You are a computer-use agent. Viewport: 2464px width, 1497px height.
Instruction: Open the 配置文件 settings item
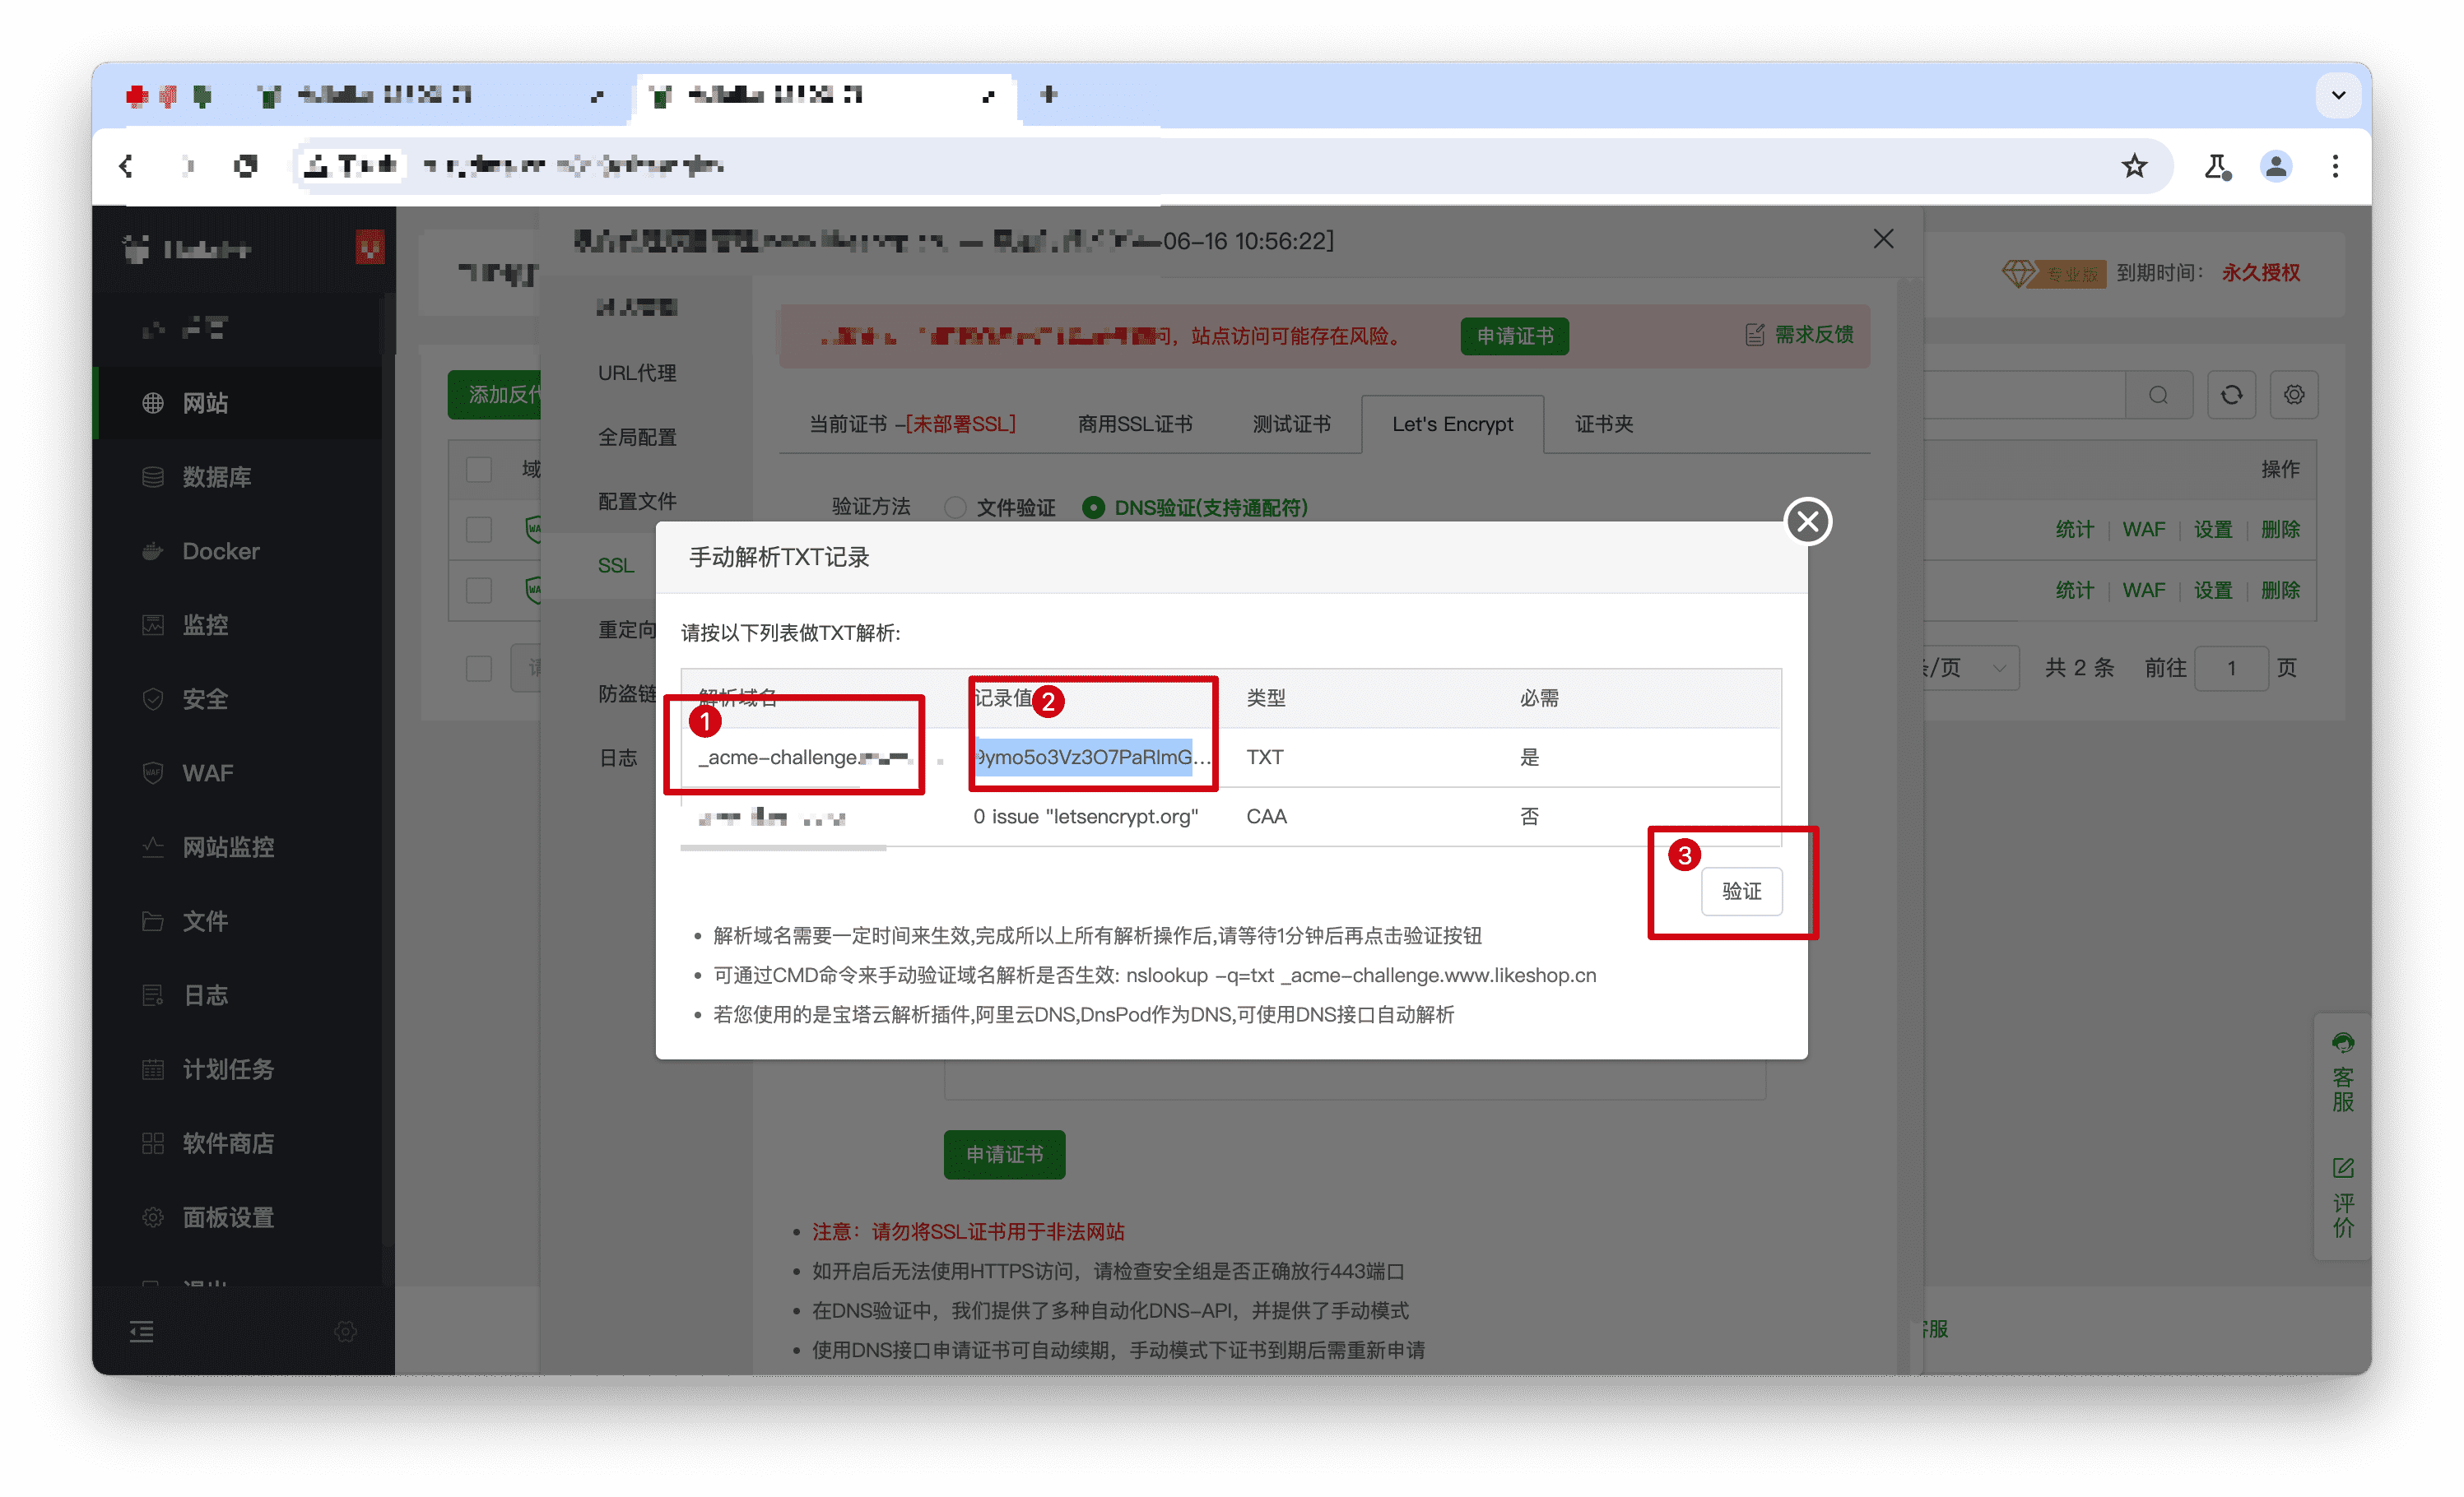637,501
